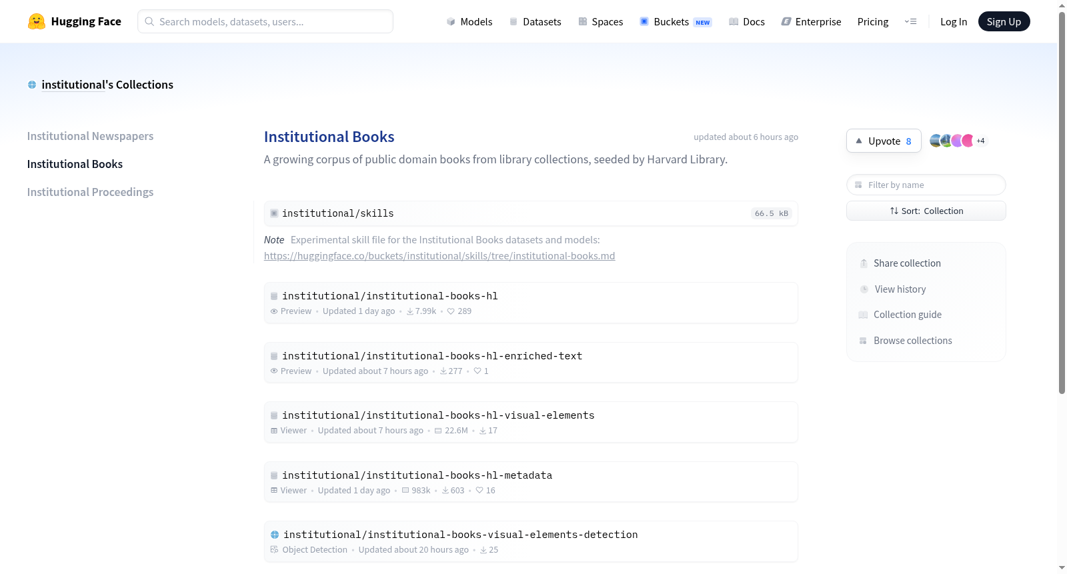Select Institutional Newspapers collection
1067x574 pixels.
(90, 136)
